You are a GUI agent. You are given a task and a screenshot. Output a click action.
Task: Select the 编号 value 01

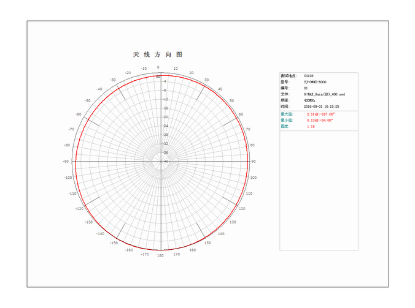tap(306, 88)
